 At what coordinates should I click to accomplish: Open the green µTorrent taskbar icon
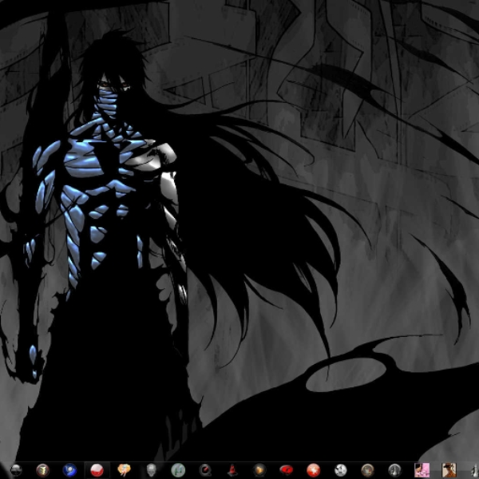(178, 470)
